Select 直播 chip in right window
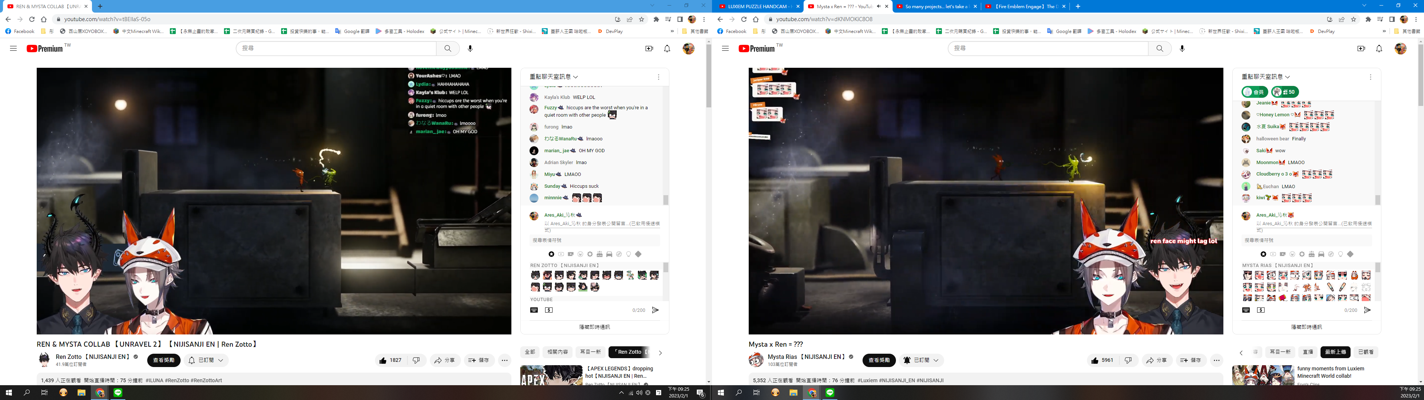Screen dimensions: 1424x400 1308,352
